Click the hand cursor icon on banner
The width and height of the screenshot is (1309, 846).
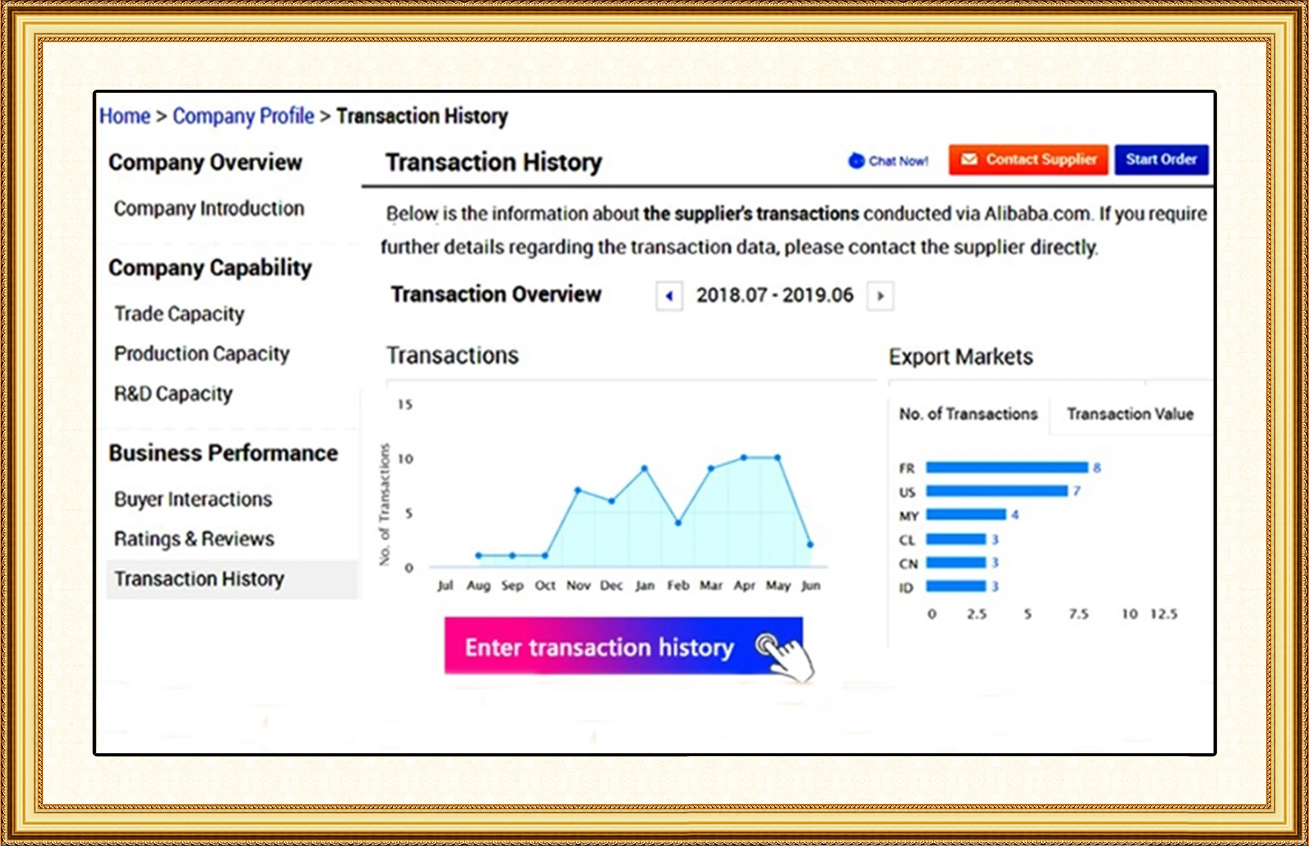[788, 658]
